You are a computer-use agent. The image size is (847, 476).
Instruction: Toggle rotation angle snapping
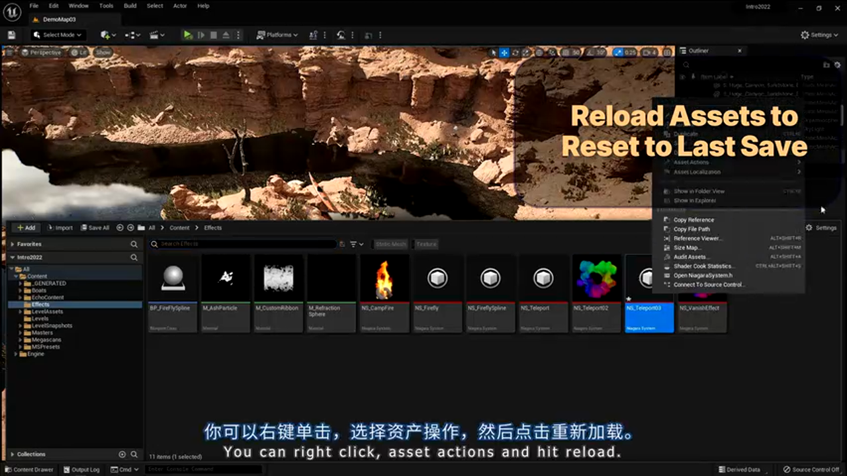[x=590, y=53]
